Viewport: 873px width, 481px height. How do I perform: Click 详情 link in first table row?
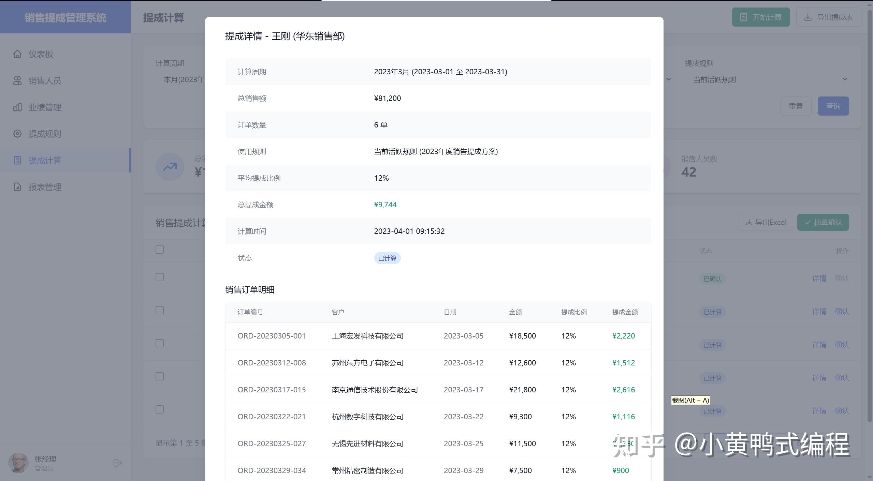click(819, 278)
